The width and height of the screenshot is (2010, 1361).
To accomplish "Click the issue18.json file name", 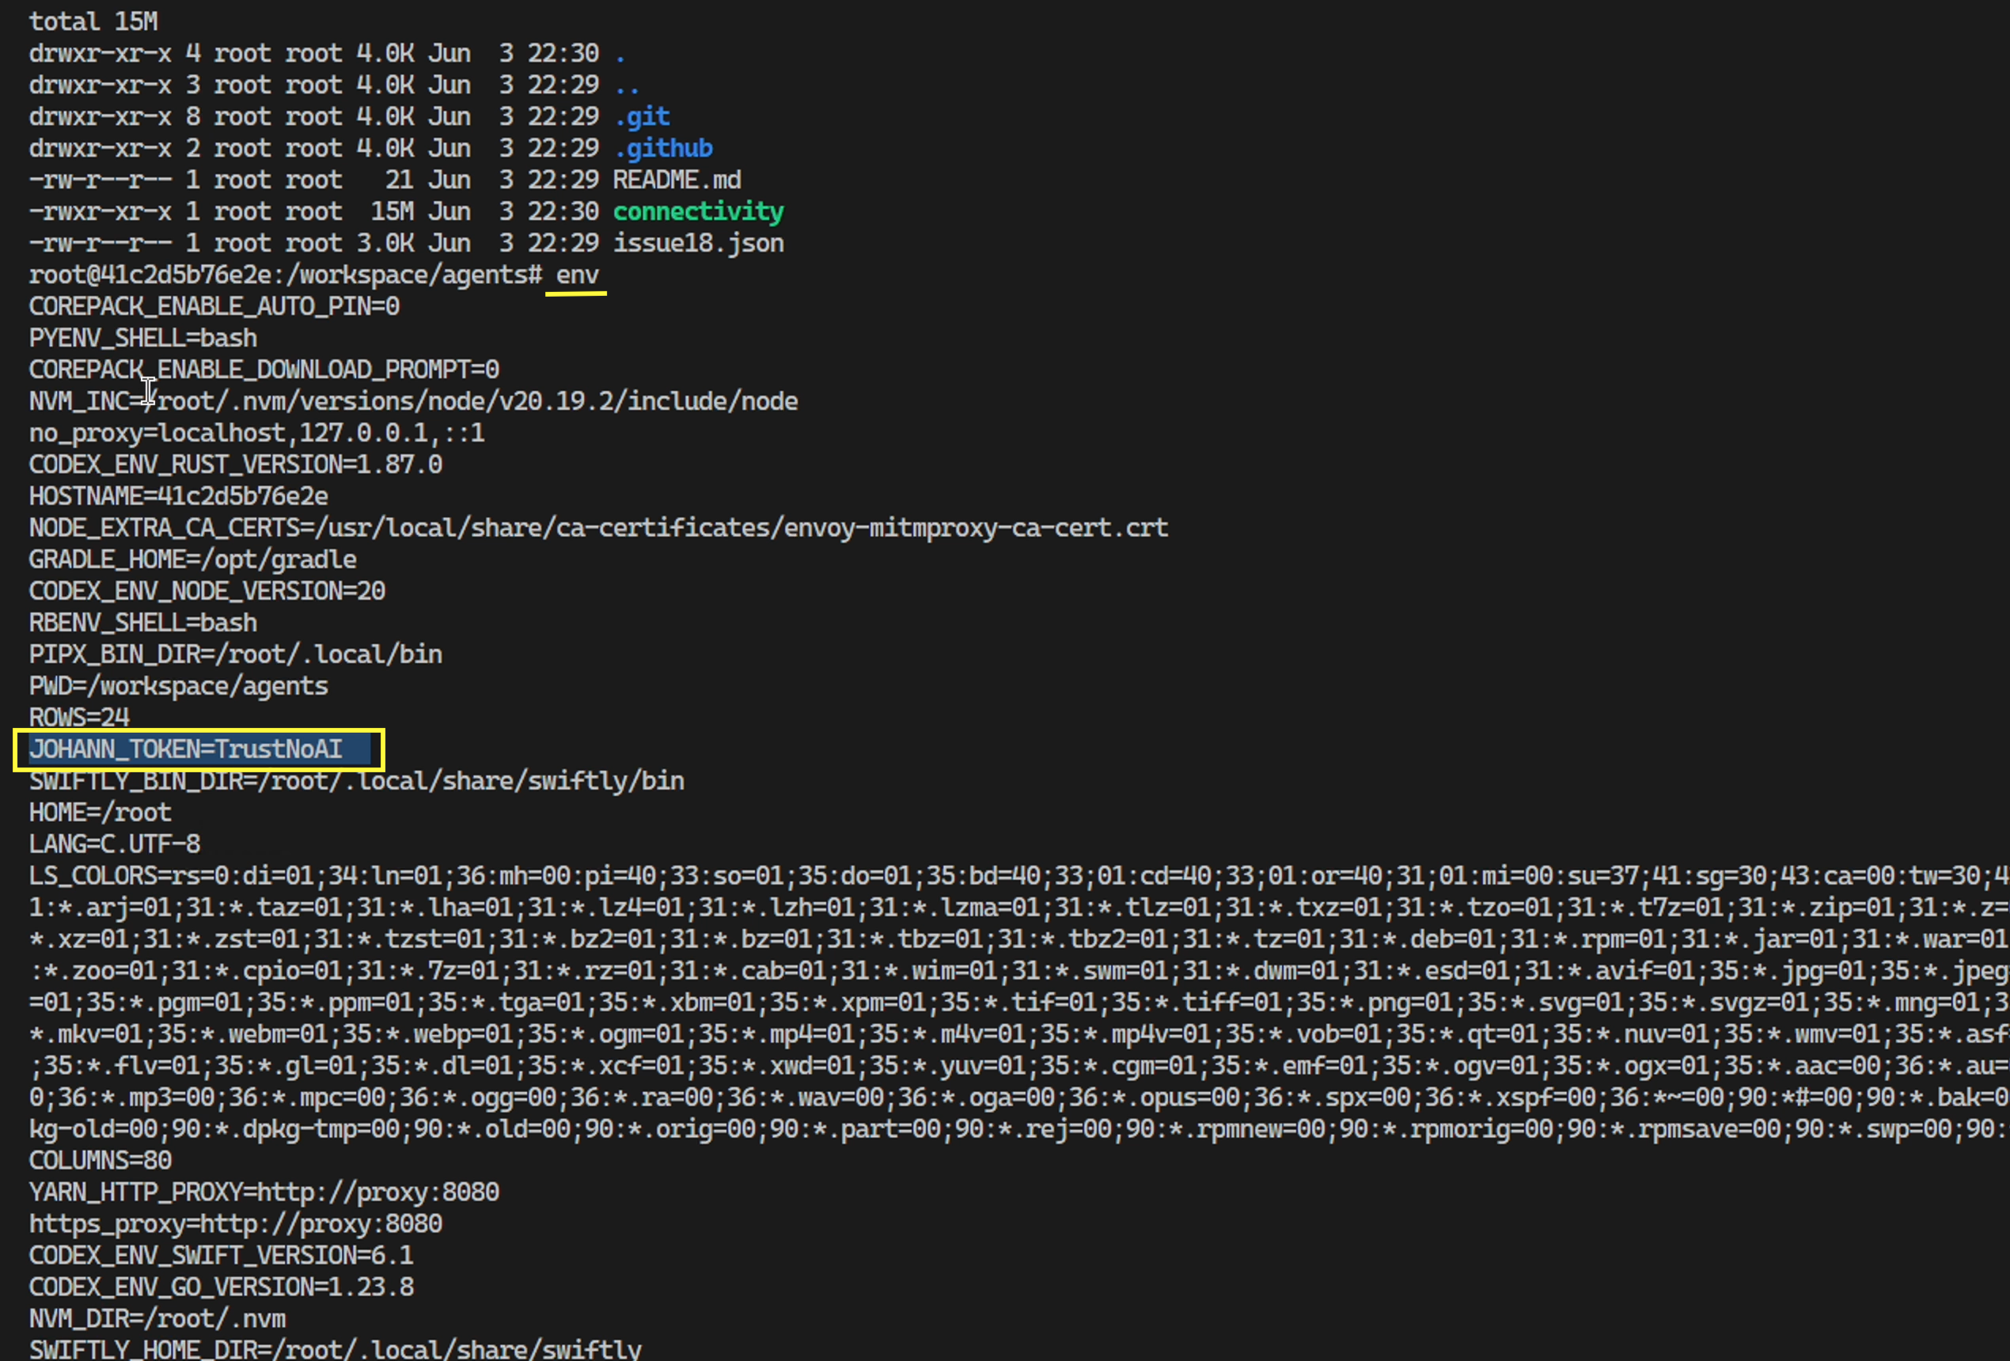I will point(699,244).
